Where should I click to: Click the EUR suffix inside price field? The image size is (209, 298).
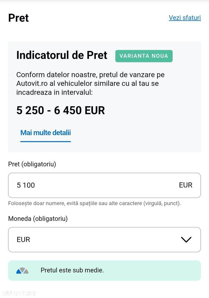(185, 185)
